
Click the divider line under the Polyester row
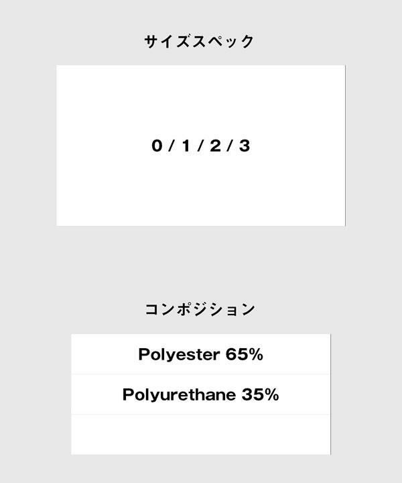point(201,374)
